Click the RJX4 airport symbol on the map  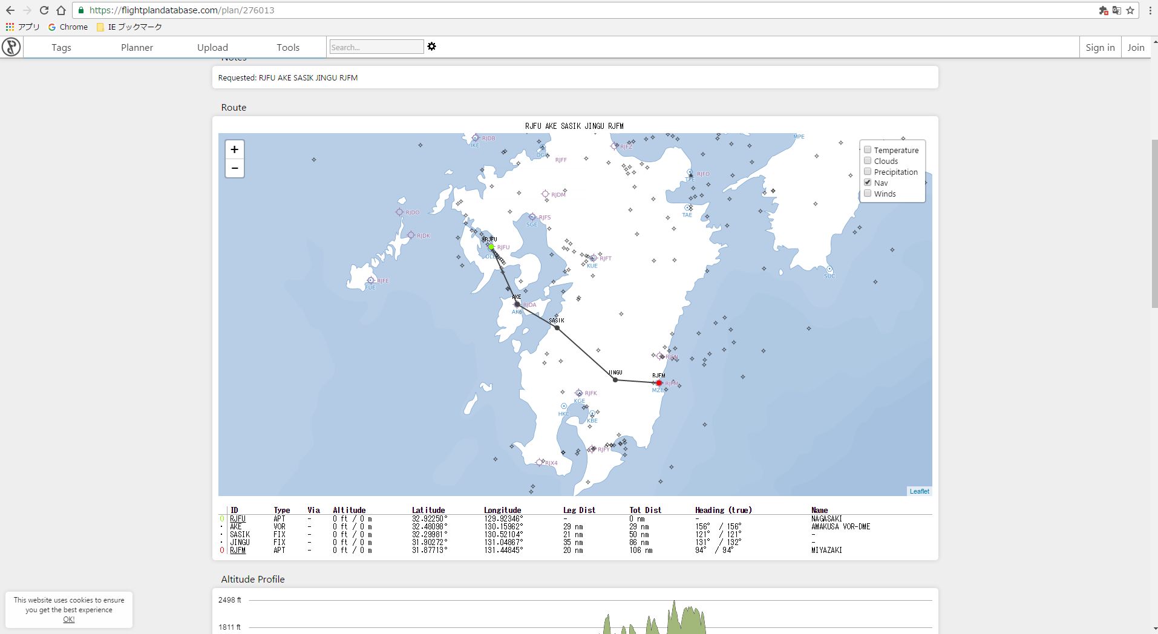(x=540, y=463)
